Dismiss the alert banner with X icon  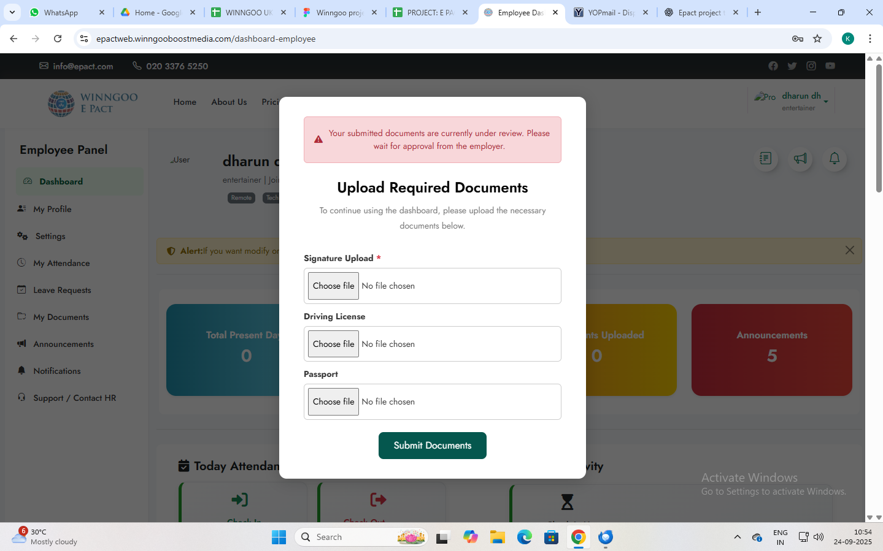[x=849, y=250]
